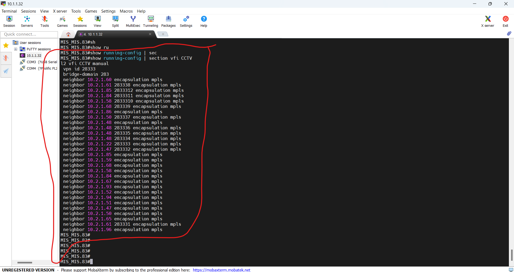
Task: Open the Games panel
Action: 62,21
